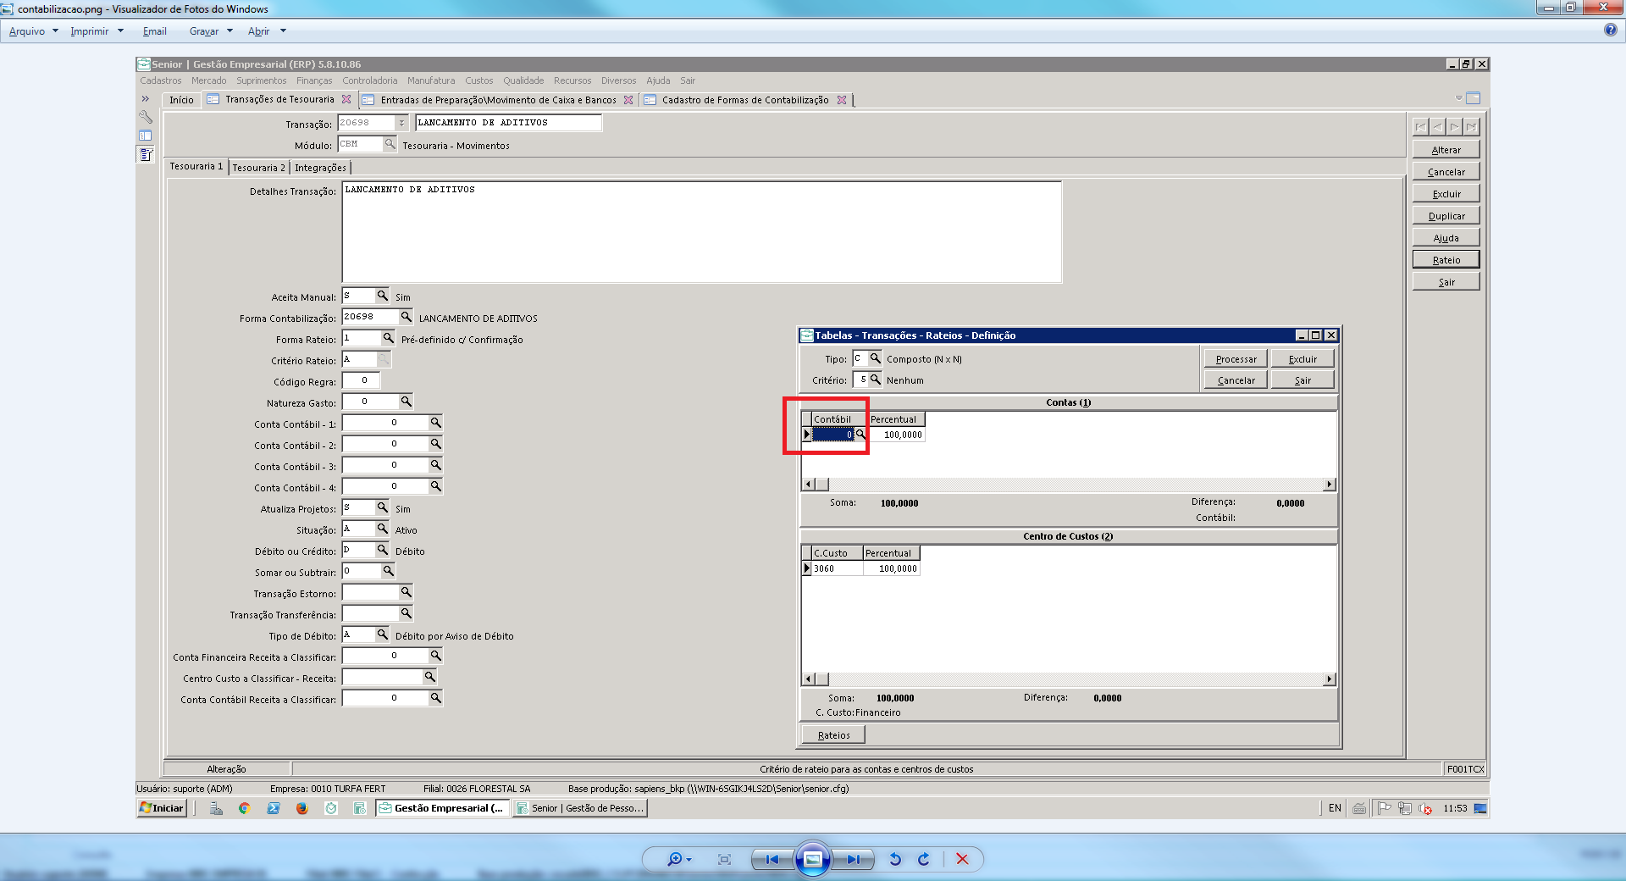
Task: Open the zoom magnifier dropdown
Action: click(678, 859)
